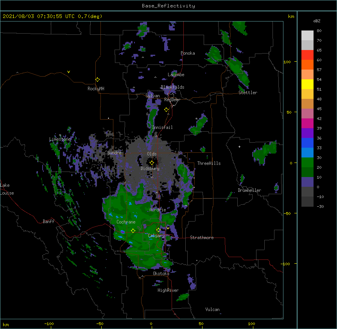Select the slate purple 0-10 dBZ swatch

[x=307, y=182]
